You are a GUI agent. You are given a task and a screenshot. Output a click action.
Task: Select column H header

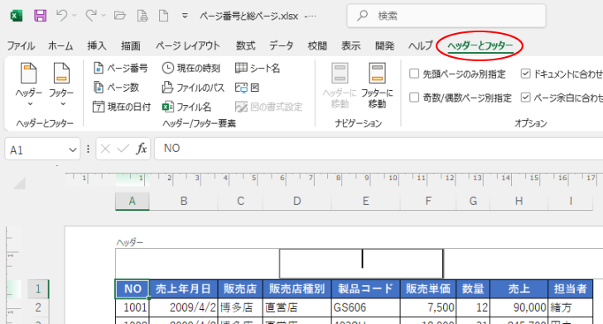point(519,201)
